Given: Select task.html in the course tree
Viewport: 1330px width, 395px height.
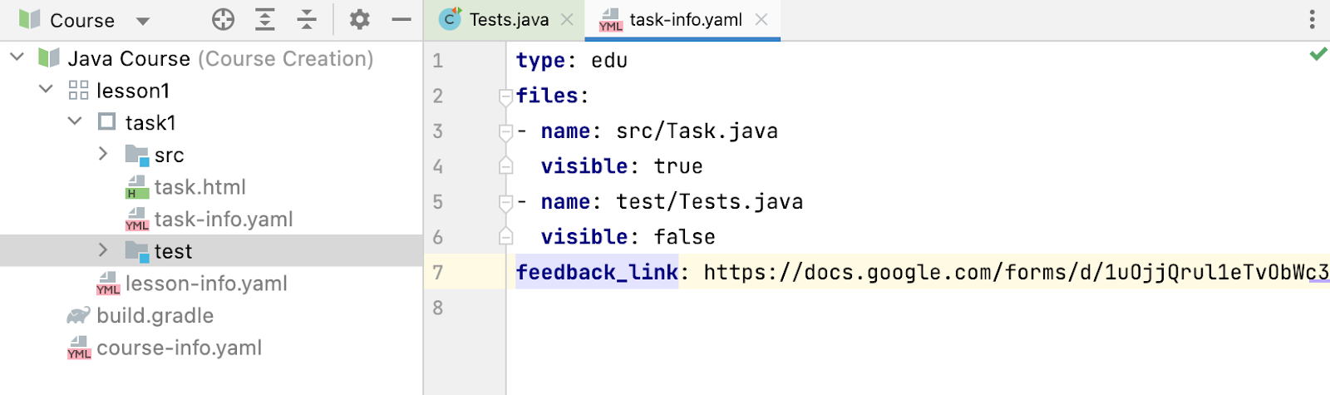Looking at the screenshot, I should click(199, 187).
